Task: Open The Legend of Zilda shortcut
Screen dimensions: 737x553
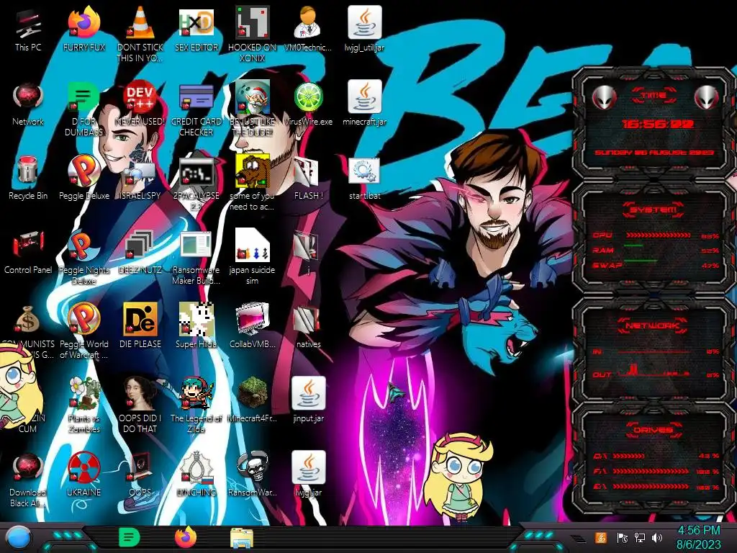Action: (x=196, y=405)
